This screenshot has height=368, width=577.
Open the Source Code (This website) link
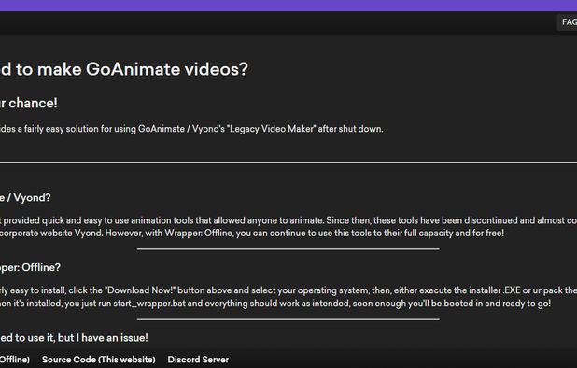(x=99, y=360)
